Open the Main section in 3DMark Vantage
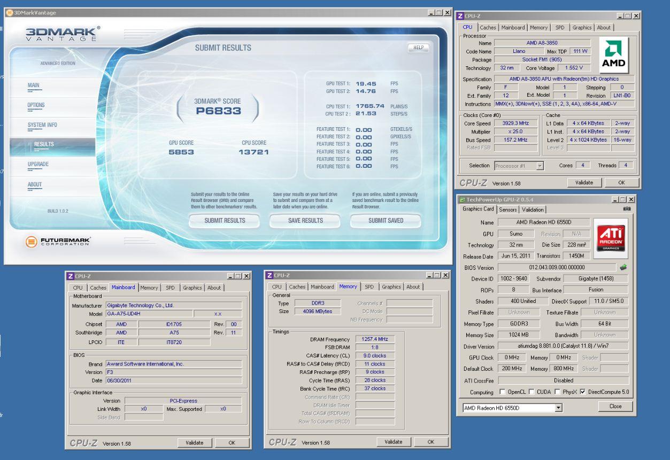The height and width of the screenshot is (460, 670). pyautogui.click(x=33, y=85)
